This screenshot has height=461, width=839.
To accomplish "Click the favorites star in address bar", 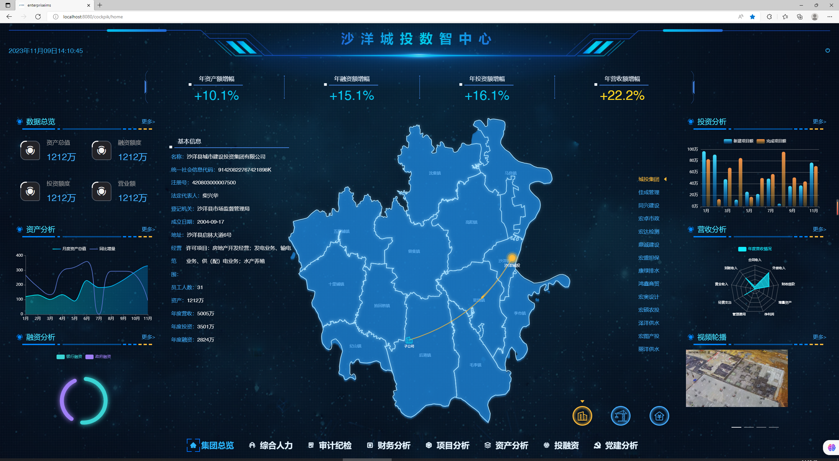I will (752, 17).
